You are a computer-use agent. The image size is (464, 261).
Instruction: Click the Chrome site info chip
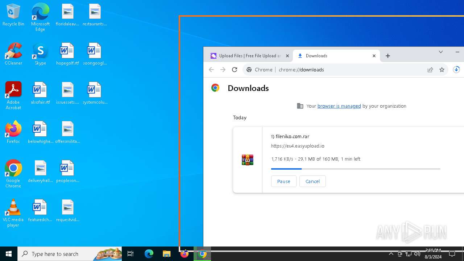tap(260, 70)
